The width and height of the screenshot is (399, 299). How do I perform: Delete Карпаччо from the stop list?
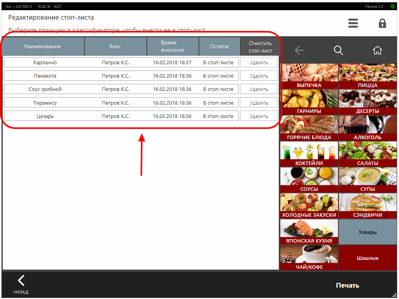point(259,62)
